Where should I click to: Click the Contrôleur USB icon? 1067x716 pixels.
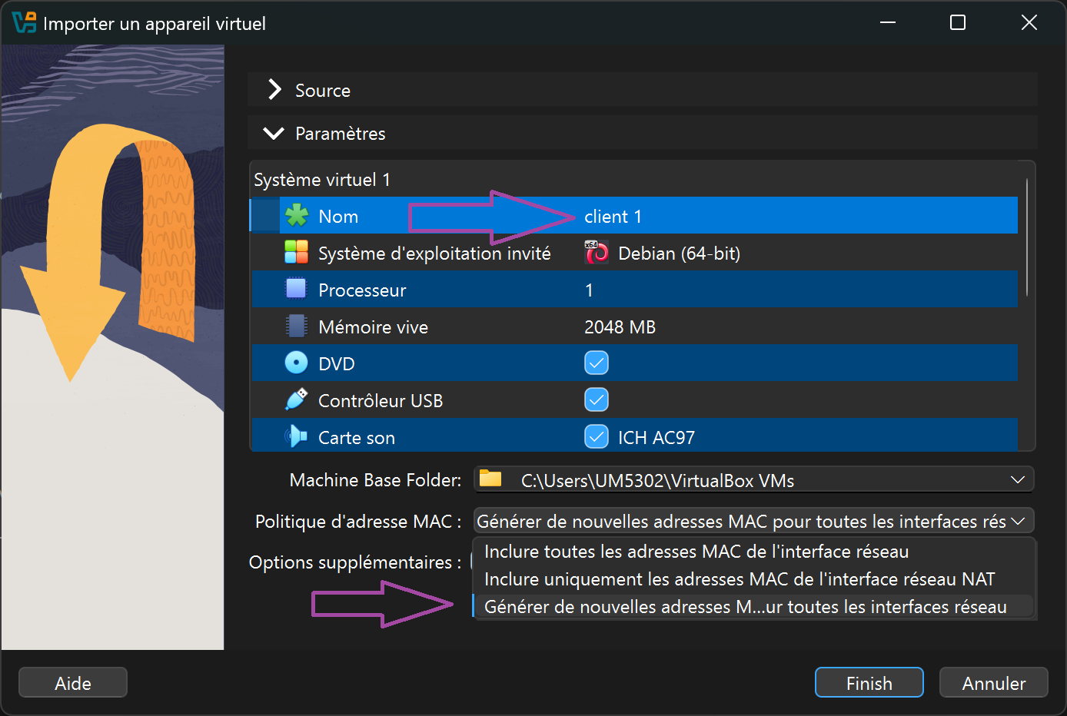(x=297, y=399)
